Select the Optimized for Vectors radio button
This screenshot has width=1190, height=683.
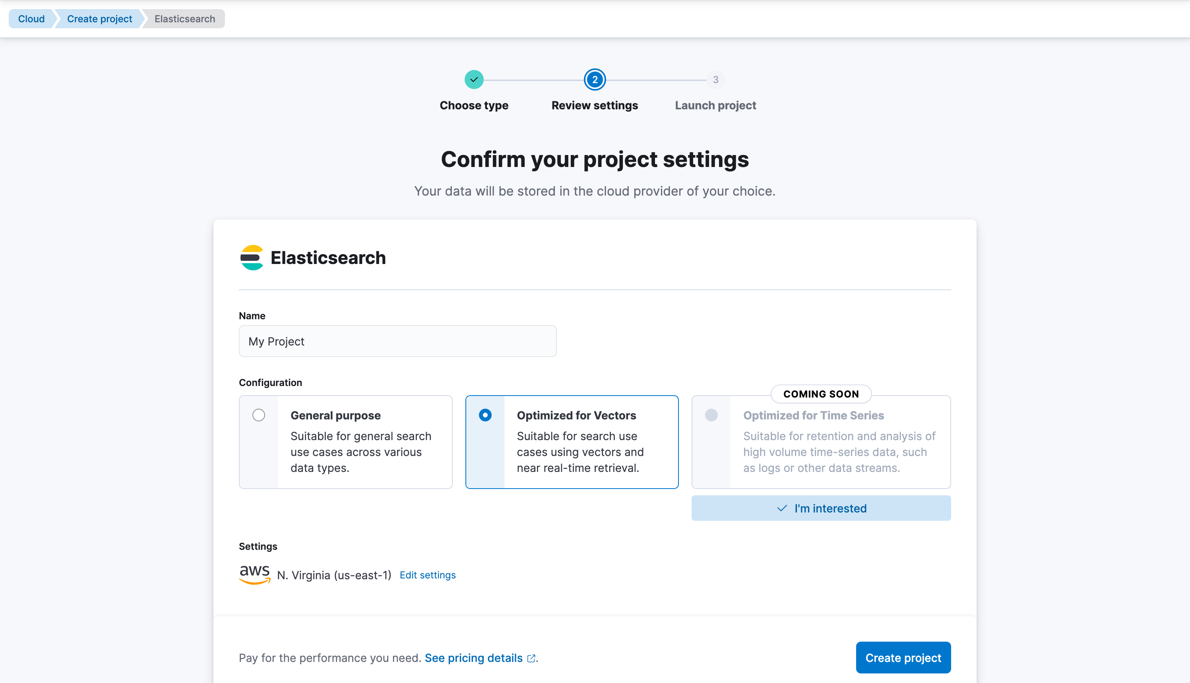point(485,415)
